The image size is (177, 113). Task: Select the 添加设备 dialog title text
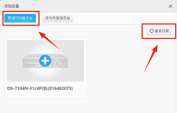click(x=11, y=6)
